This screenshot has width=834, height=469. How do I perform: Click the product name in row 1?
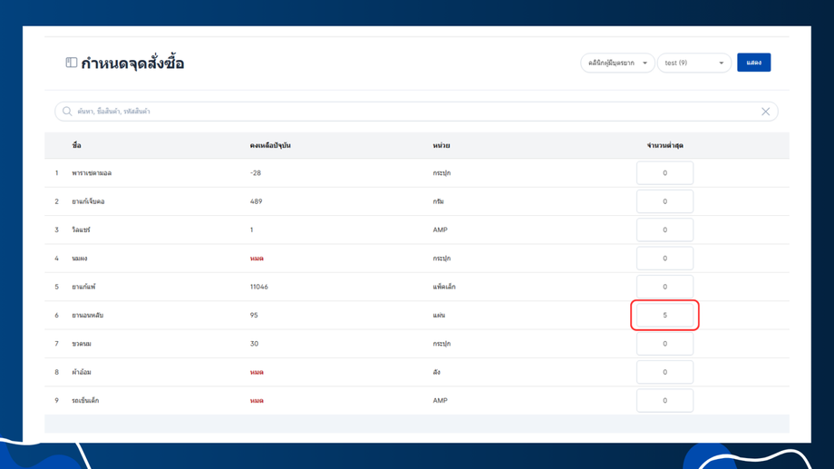(x=92, y=173)
